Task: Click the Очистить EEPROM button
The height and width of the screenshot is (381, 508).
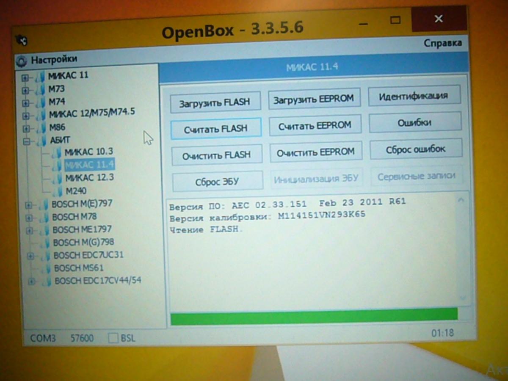Action: [x=316, y=152]
